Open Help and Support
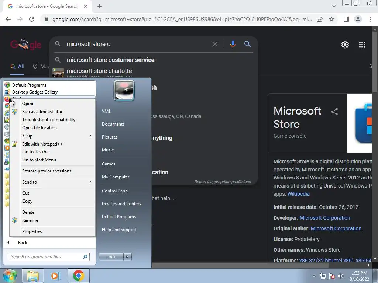 pyautogui.click(x=119, y=230)
